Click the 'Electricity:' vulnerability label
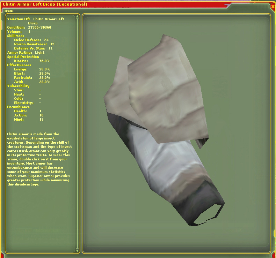 24,103
